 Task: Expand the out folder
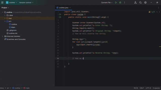[x=5, y=18]
